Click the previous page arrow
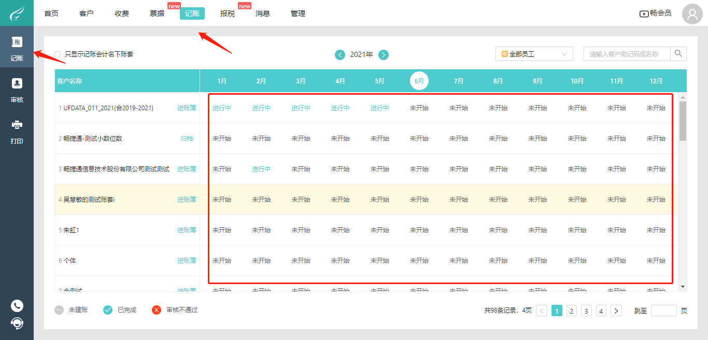 [542, 311]
